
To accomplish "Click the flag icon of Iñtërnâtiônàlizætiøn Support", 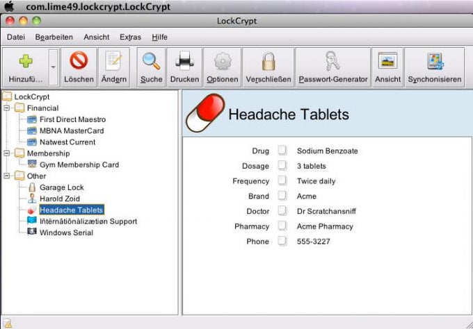I will (32, 221).
